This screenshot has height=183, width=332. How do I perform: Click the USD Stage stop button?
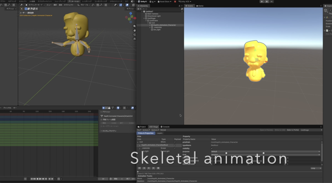(158, 168)
